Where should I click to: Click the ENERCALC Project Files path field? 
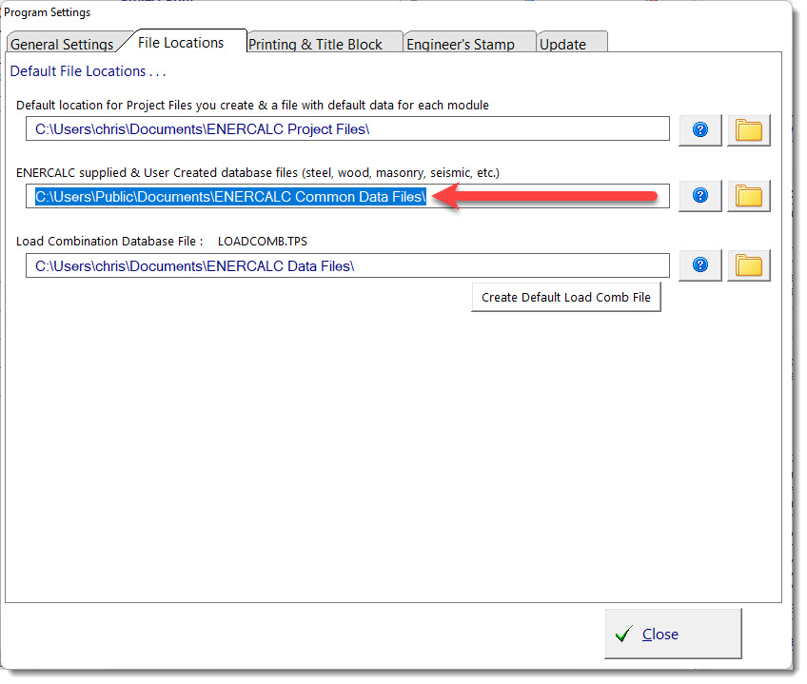click(347, 128)
